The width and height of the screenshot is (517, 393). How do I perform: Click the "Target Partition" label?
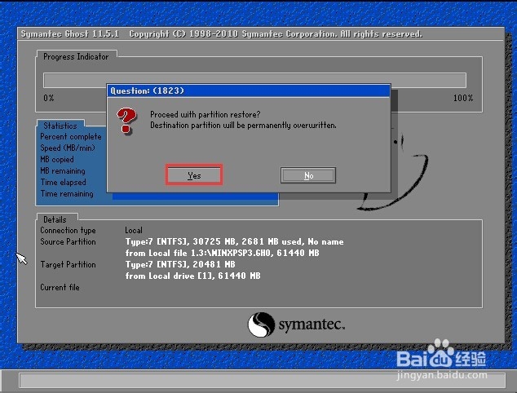pos(68,264)
